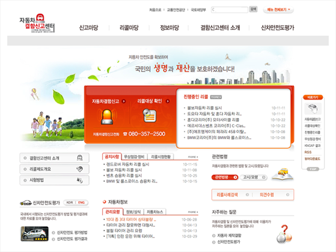Click the car icon in 결함신고센터 소개 button

(80, 158)
